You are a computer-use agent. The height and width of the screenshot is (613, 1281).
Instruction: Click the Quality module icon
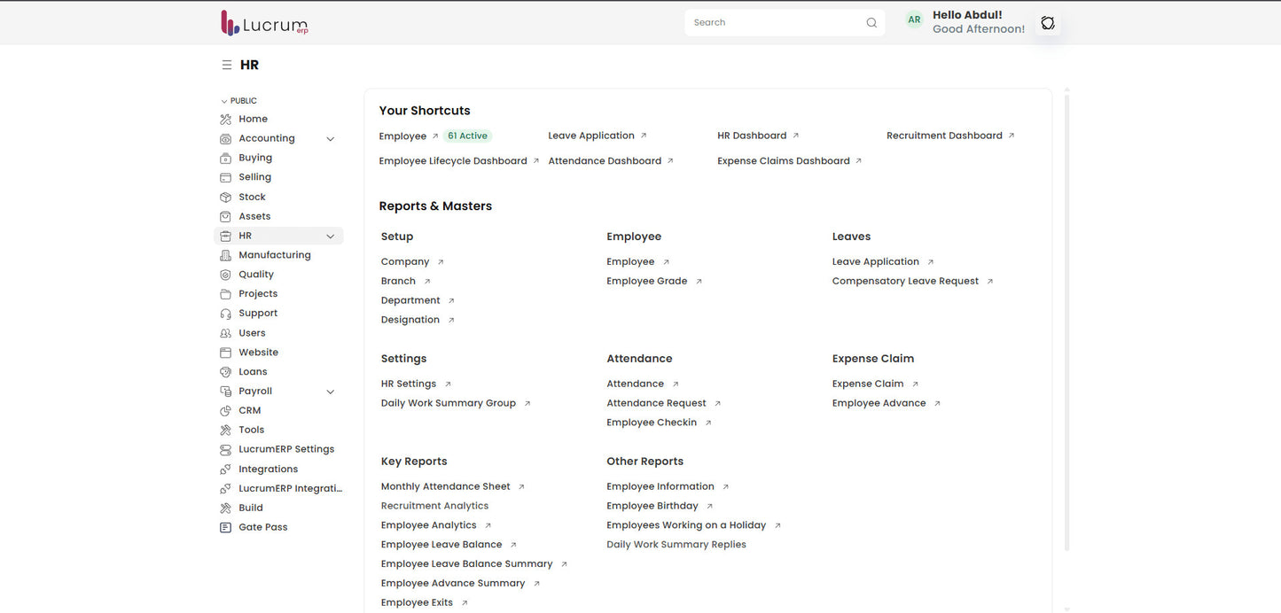coord(224,274)
